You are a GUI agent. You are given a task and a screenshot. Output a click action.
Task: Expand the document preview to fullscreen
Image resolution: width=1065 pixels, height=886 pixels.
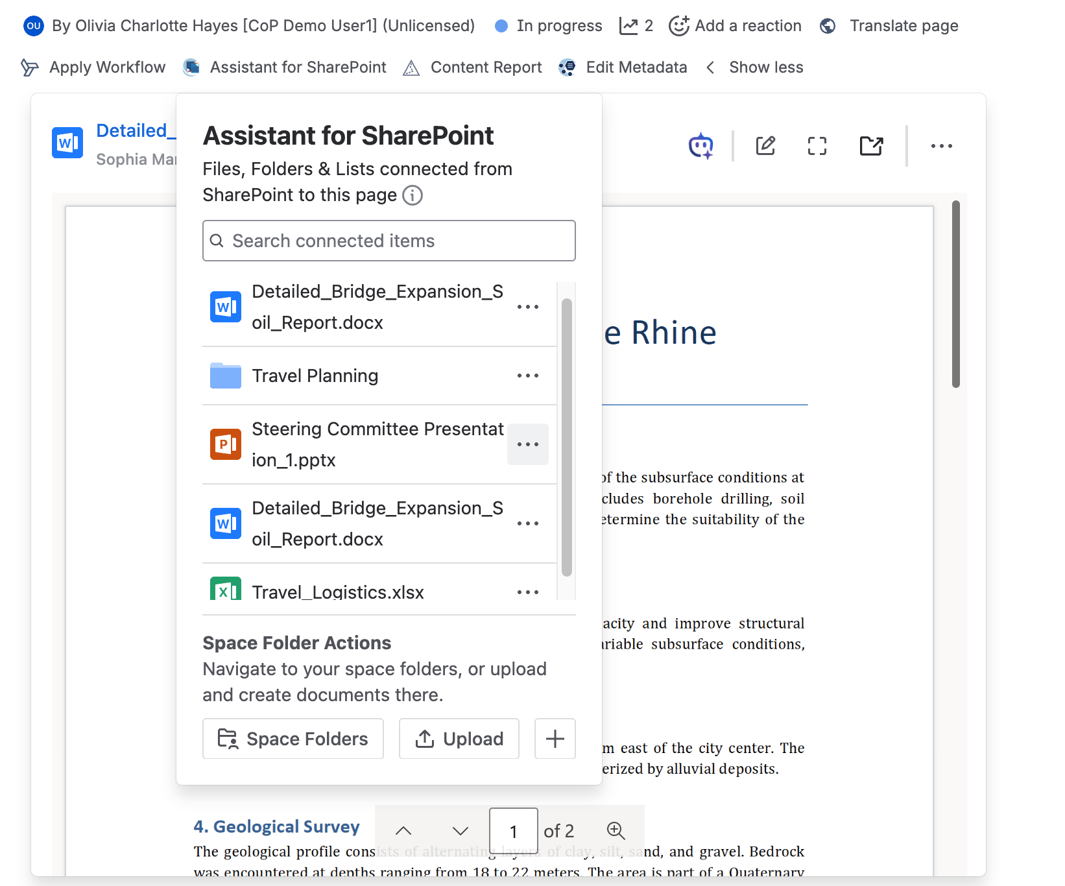817,146
